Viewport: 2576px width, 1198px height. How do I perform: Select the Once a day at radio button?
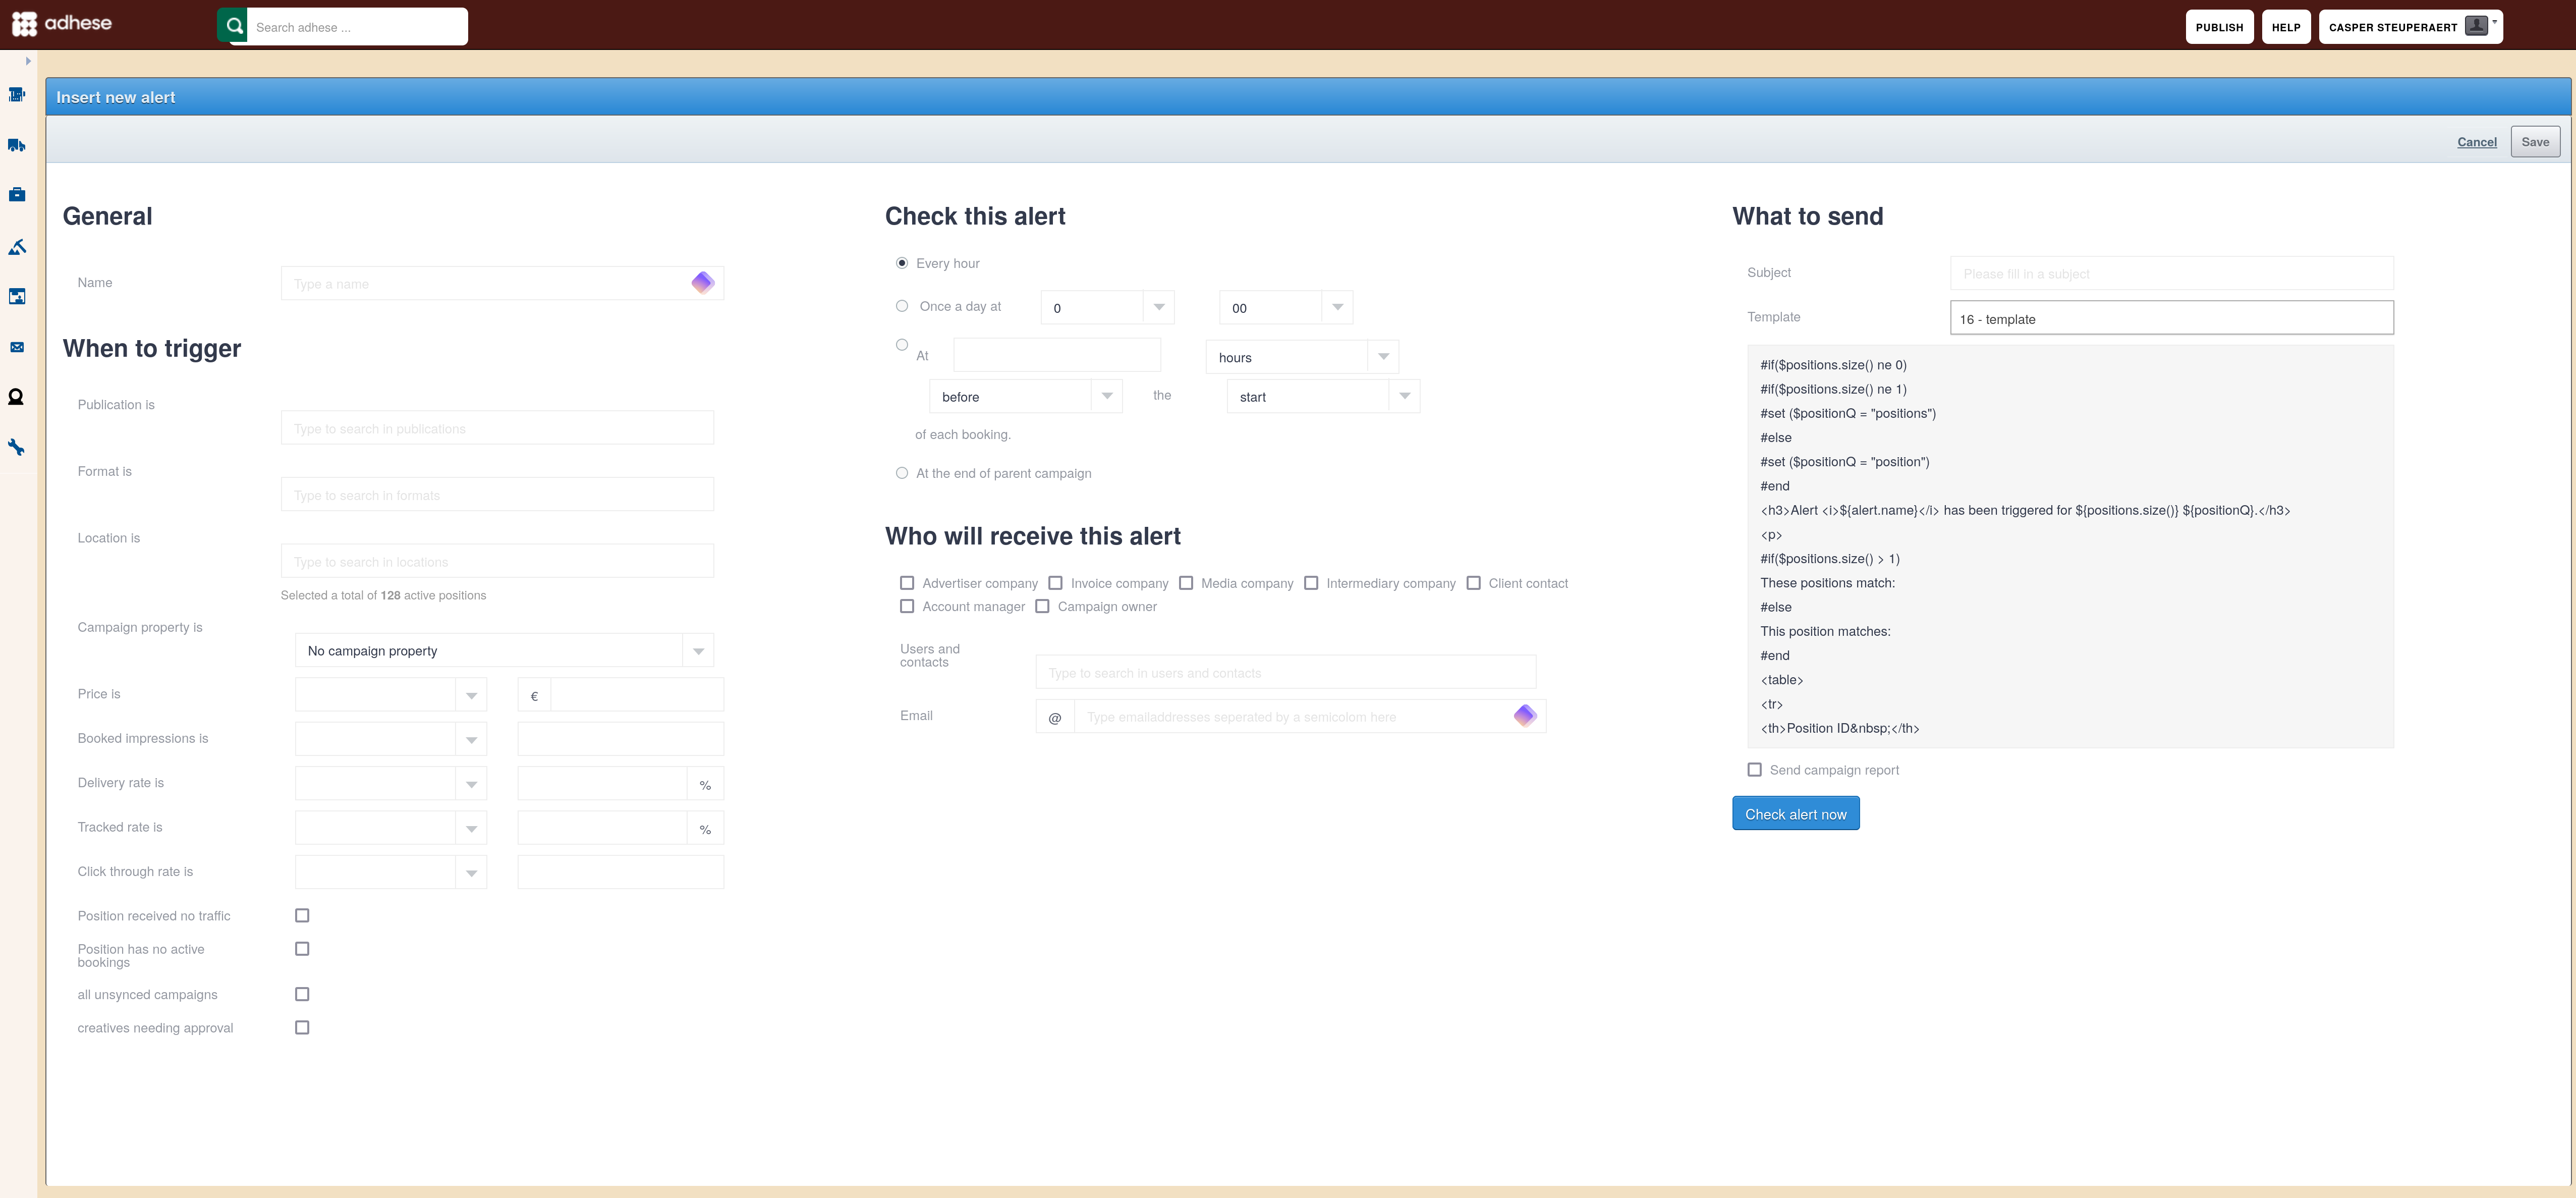tap(902, 306)
